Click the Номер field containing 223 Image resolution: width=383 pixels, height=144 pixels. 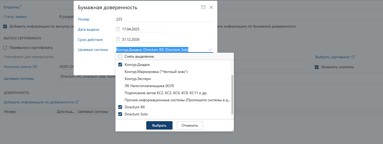(164, 19)
